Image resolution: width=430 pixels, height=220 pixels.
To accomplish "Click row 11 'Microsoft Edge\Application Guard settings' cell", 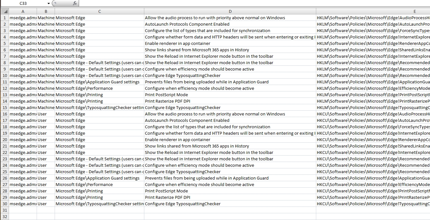I will tap(99, 82).
